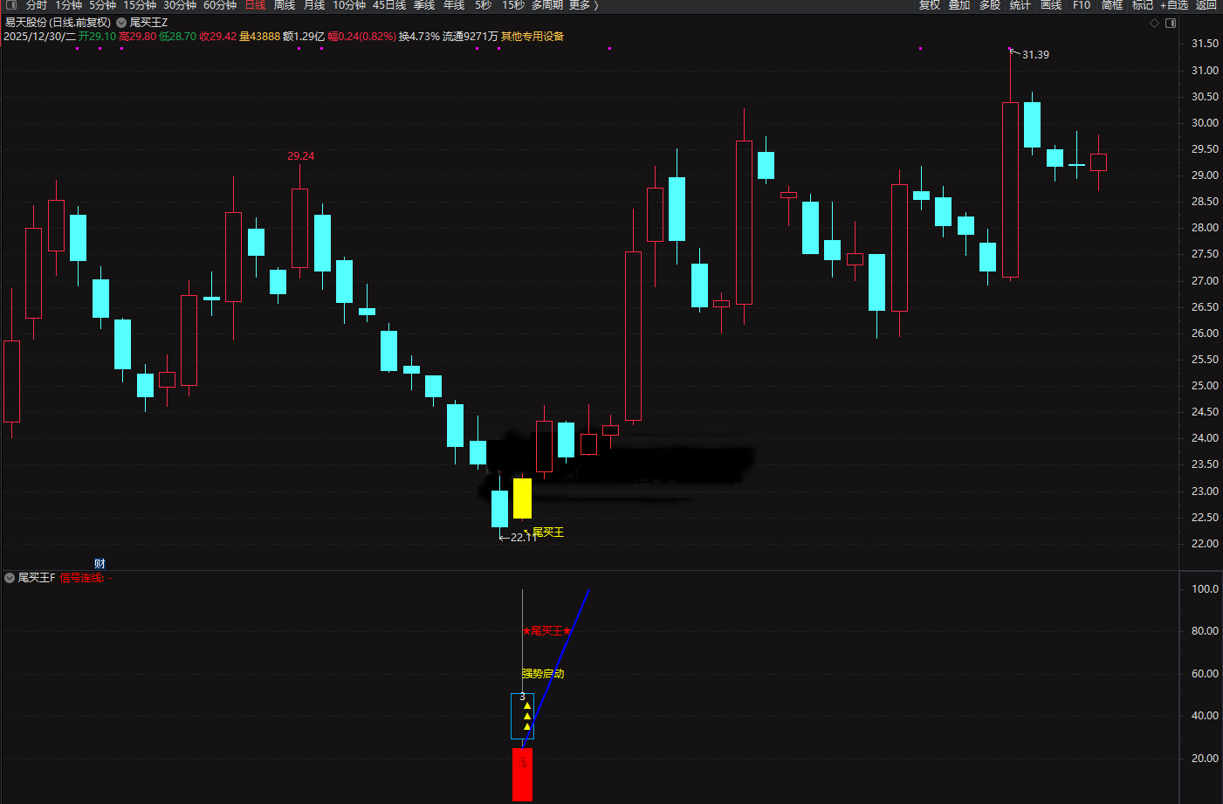Click the diamond icon above the price axis
This screenshot has width=1223, height=804.
coord(1154,23)
